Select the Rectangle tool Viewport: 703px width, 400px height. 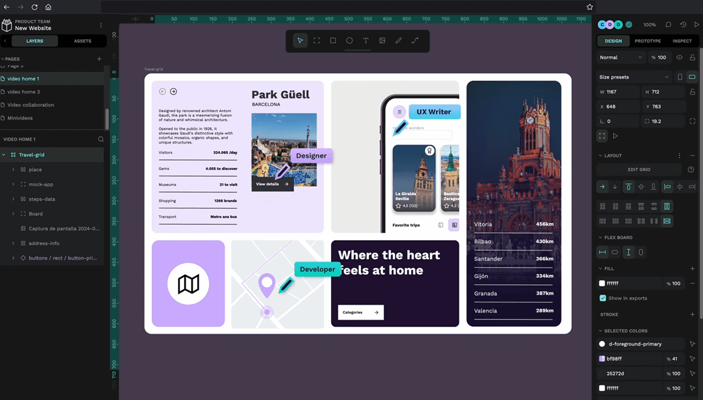[333, 41]
